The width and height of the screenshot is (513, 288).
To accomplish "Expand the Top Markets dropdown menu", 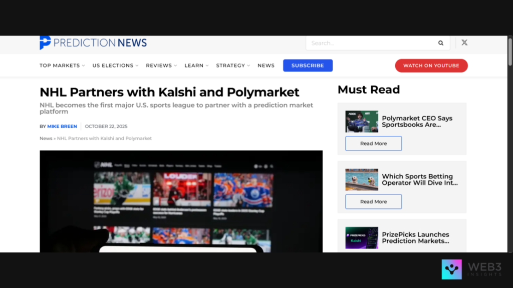I will click(x=62, y=65).
